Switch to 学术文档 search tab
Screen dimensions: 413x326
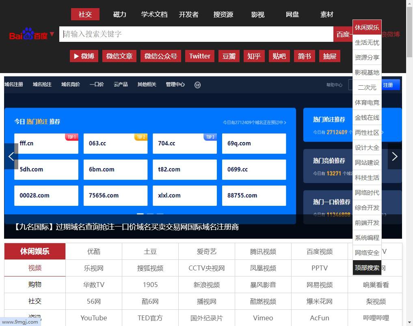[x=154, y=14]
